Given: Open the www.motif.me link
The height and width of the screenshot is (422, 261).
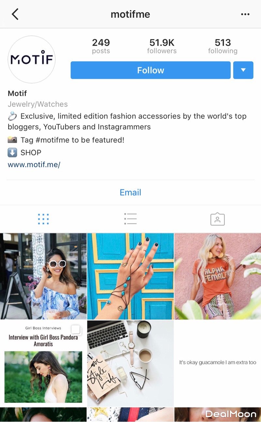Looking at the screenshot, I should [34, 165].
